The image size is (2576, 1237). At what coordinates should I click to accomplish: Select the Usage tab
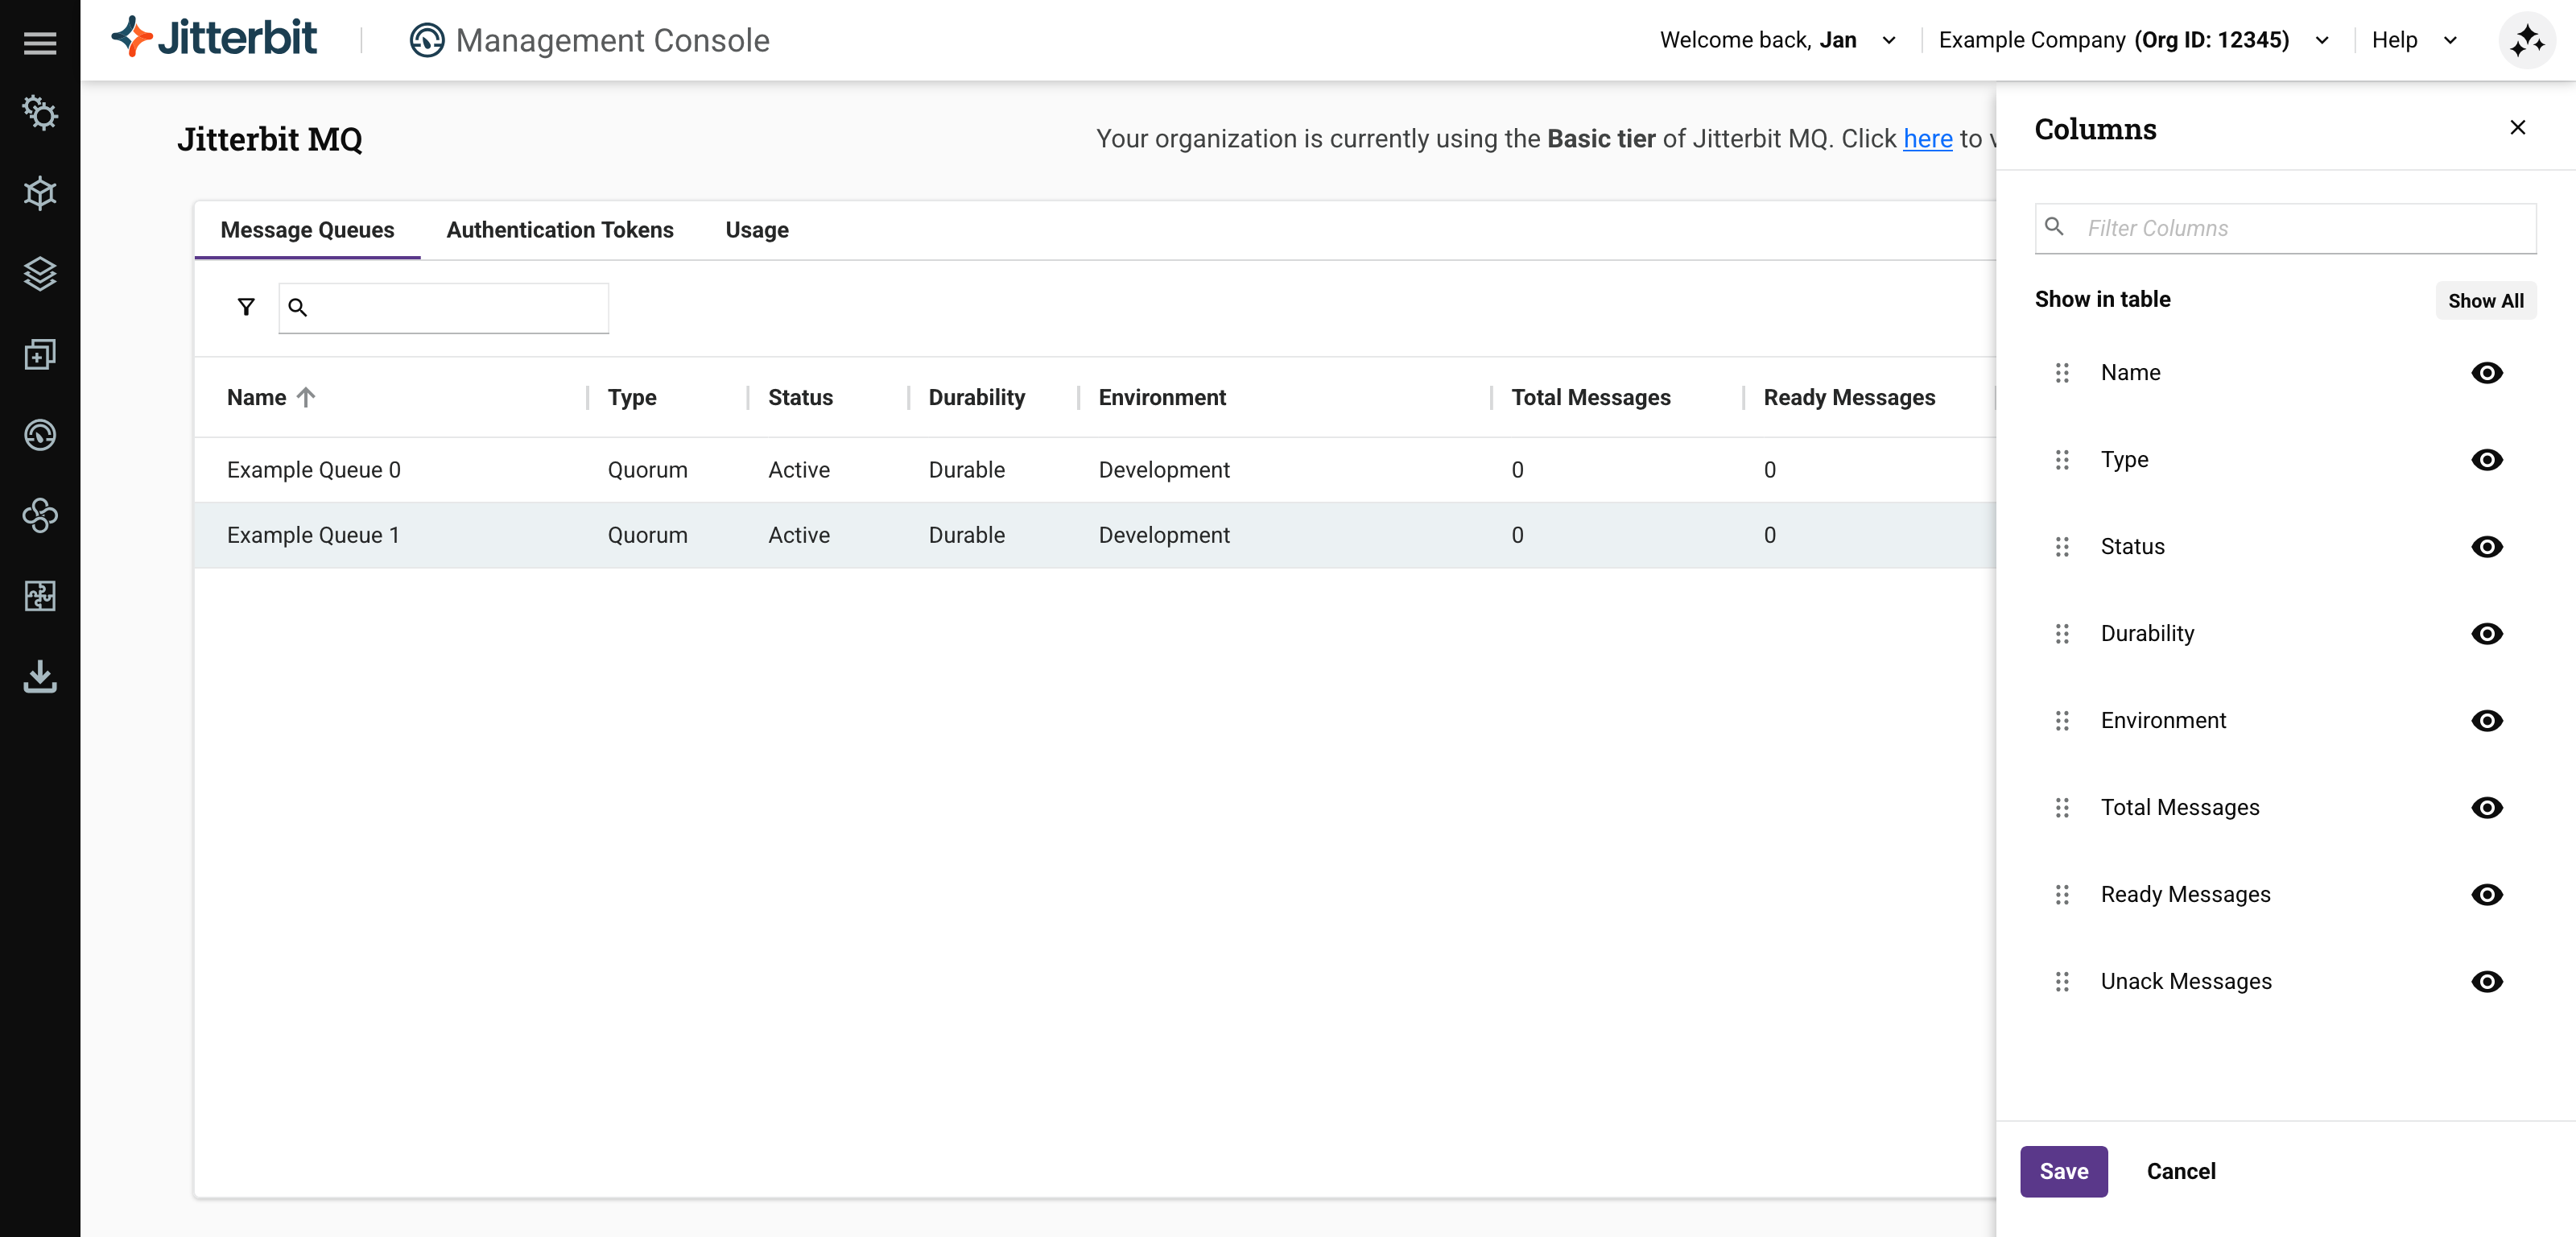(756, 230)
